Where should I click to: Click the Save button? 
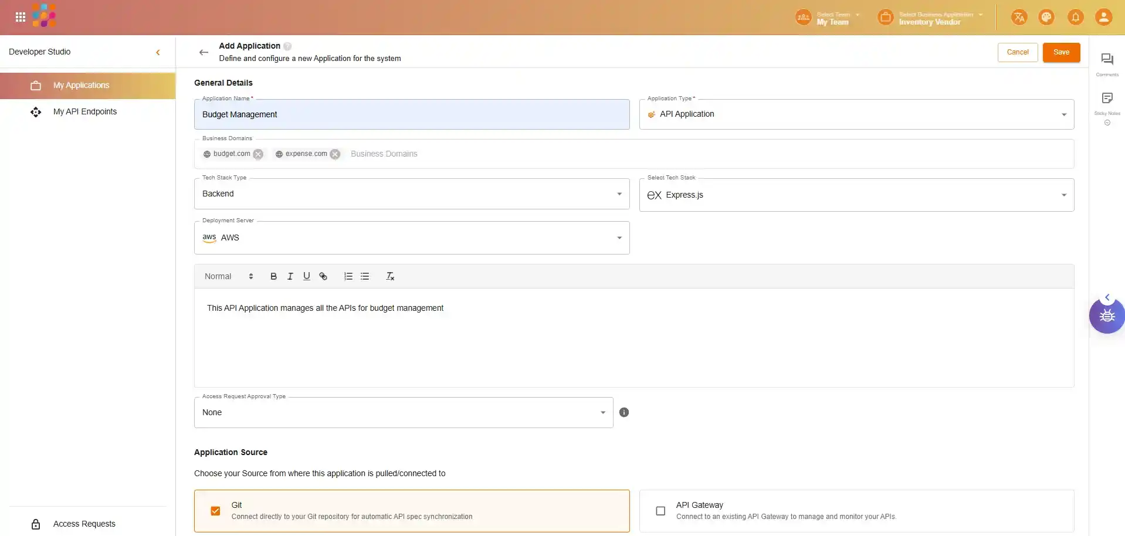coord(1061,52)
